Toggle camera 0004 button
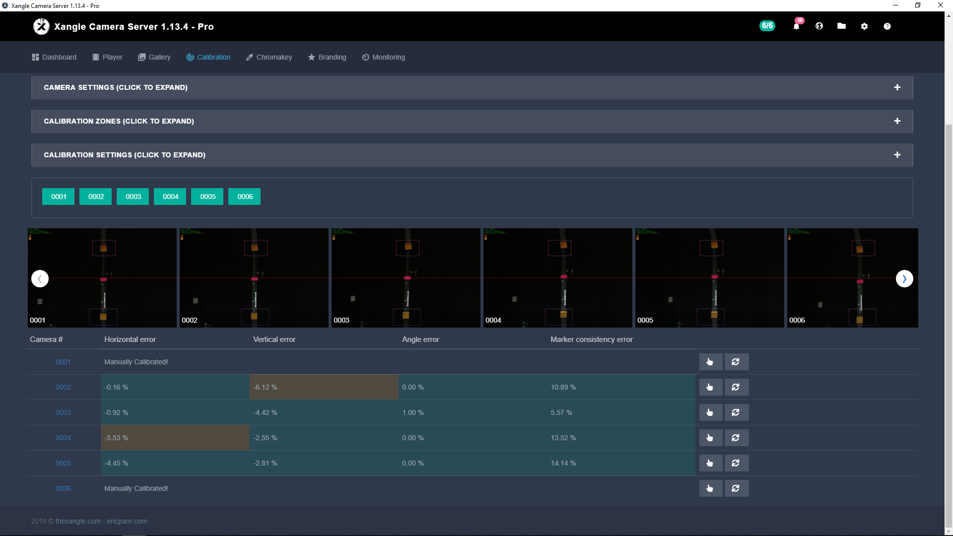 click(x=170, y=197)
